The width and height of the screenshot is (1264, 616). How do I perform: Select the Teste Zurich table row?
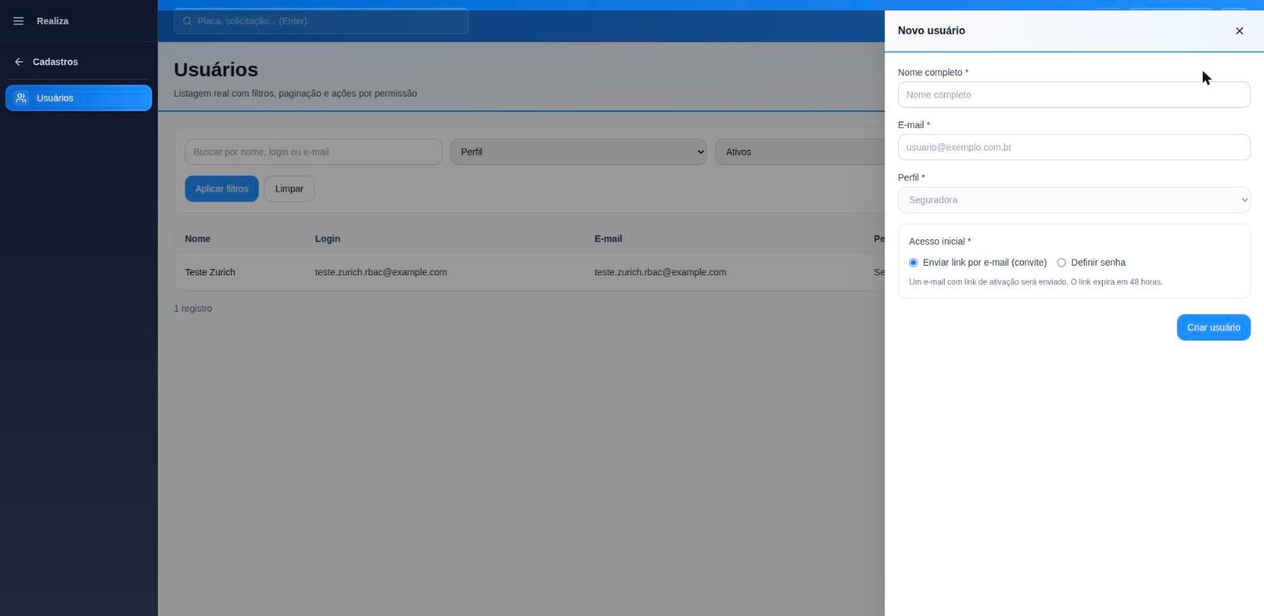point(530,272)
